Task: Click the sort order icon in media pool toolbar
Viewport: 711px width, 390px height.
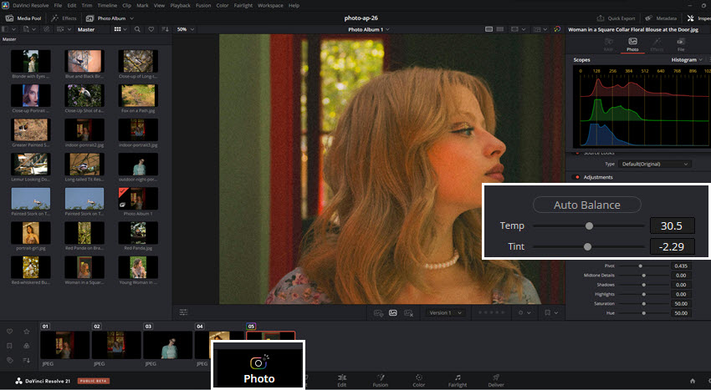Action: coord(165,29)
